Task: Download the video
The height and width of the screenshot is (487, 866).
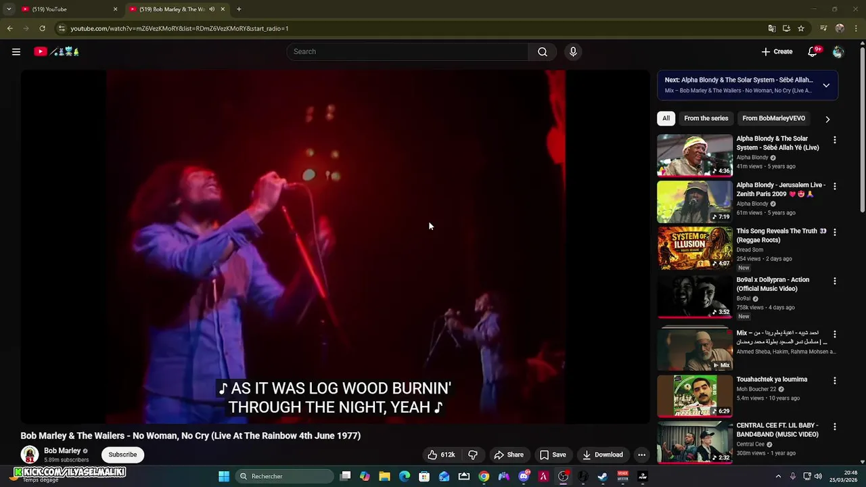Action: [603, 455]
